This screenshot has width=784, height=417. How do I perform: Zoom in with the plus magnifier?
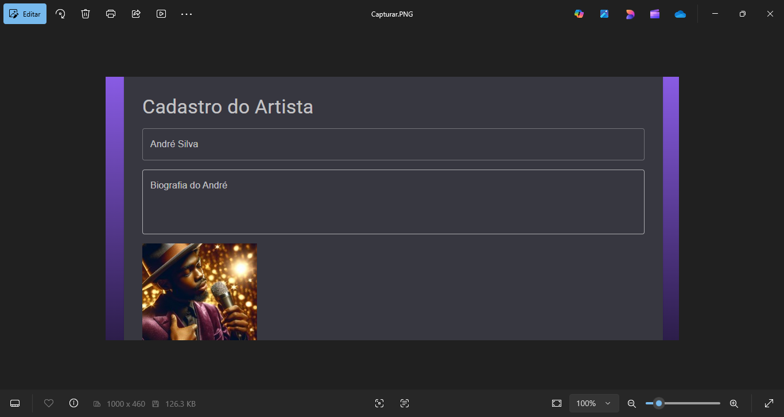pyautogui.click(x=733, y=403)
